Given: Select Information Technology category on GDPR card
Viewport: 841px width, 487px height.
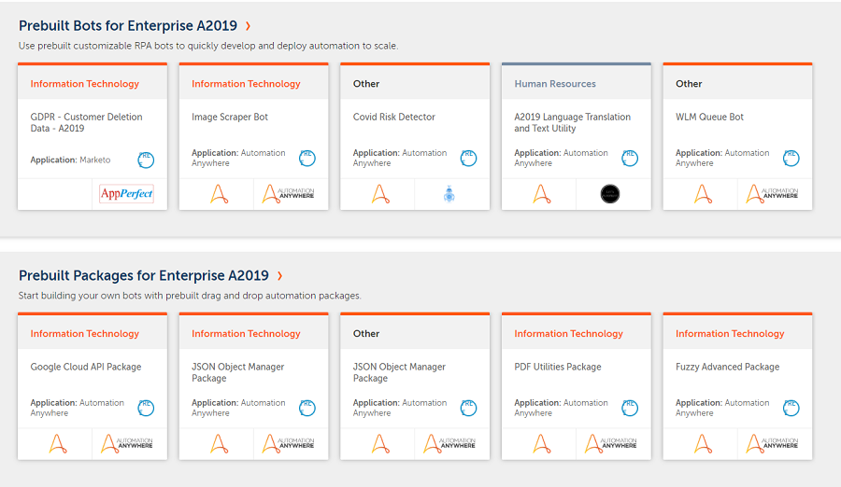Looking at the screenshot, I should 85,84.
